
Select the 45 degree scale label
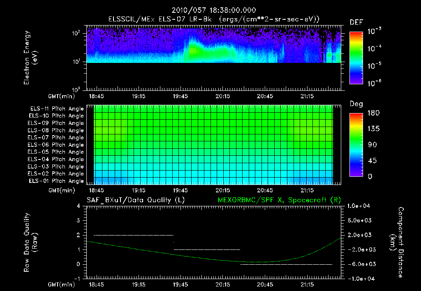(372, 161)
